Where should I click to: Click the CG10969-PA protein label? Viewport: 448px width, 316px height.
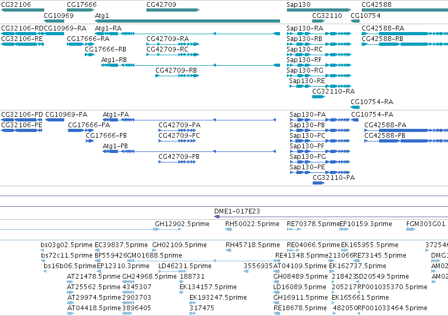click(x=66, y=115)
